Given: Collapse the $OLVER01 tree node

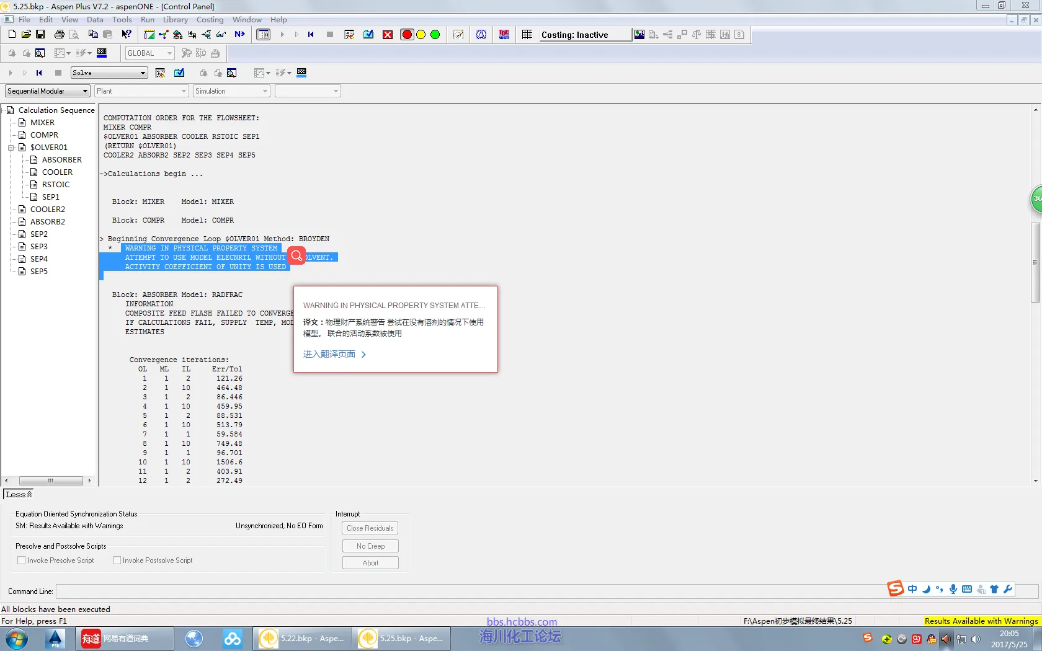Looking at the screenshot, I should point(11,148).
